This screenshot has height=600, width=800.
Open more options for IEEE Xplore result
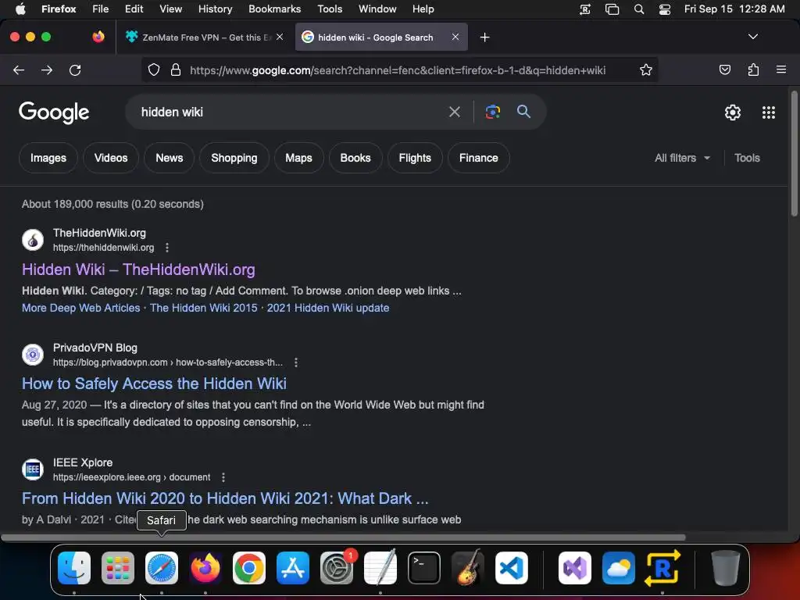tap(223, 477)
